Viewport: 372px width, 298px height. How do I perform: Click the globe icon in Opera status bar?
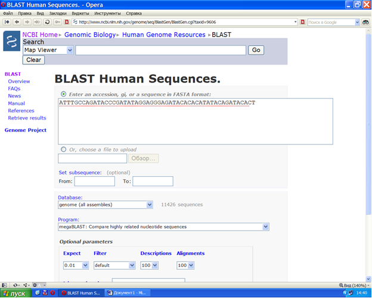(x=35, y=285)
